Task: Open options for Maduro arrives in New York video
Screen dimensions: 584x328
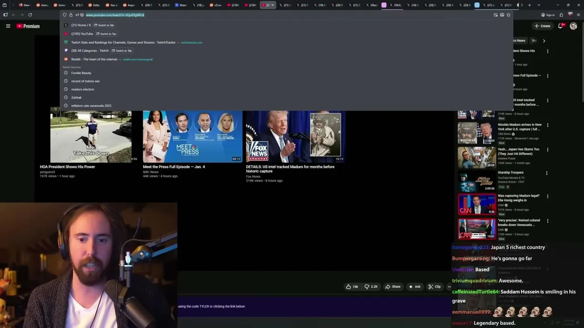Action: 547,125
